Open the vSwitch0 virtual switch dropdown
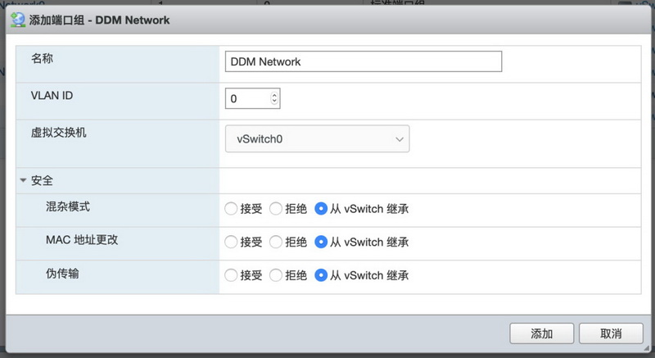Image resolution: width=655 pixels, height=358 pixels. (317, 139)
